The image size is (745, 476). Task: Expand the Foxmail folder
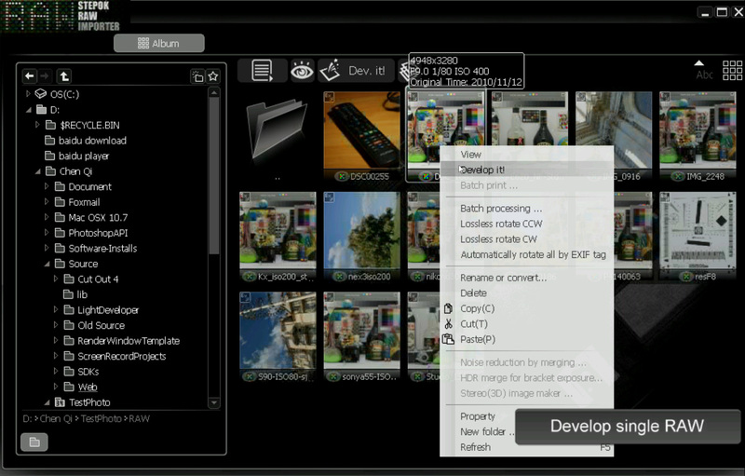47,202
